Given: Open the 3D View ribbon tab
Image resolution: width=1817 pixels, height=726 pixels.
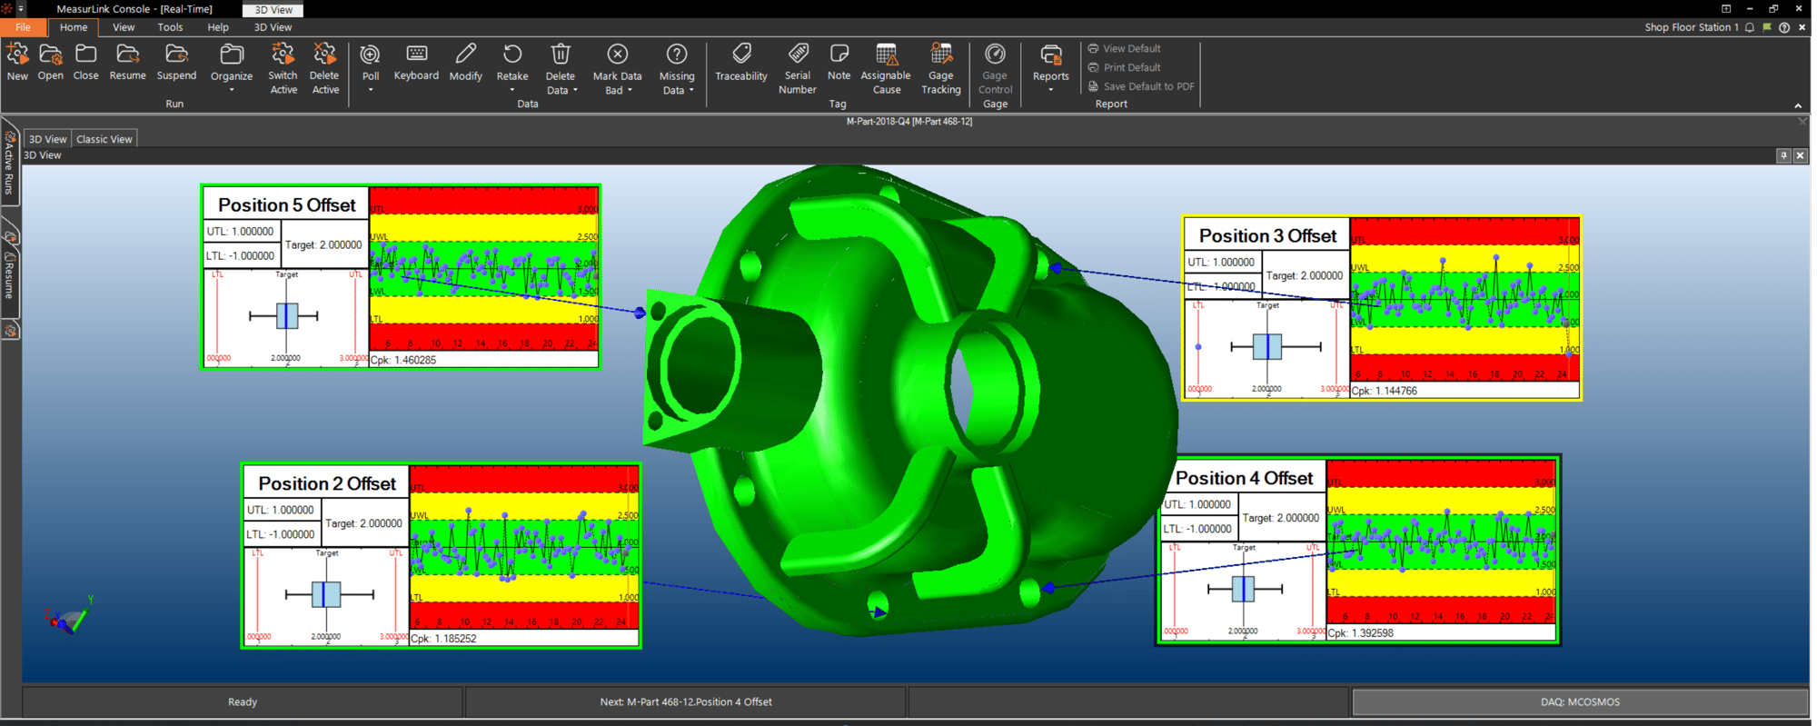Looking at the screenshot, I should coord(273,27).
